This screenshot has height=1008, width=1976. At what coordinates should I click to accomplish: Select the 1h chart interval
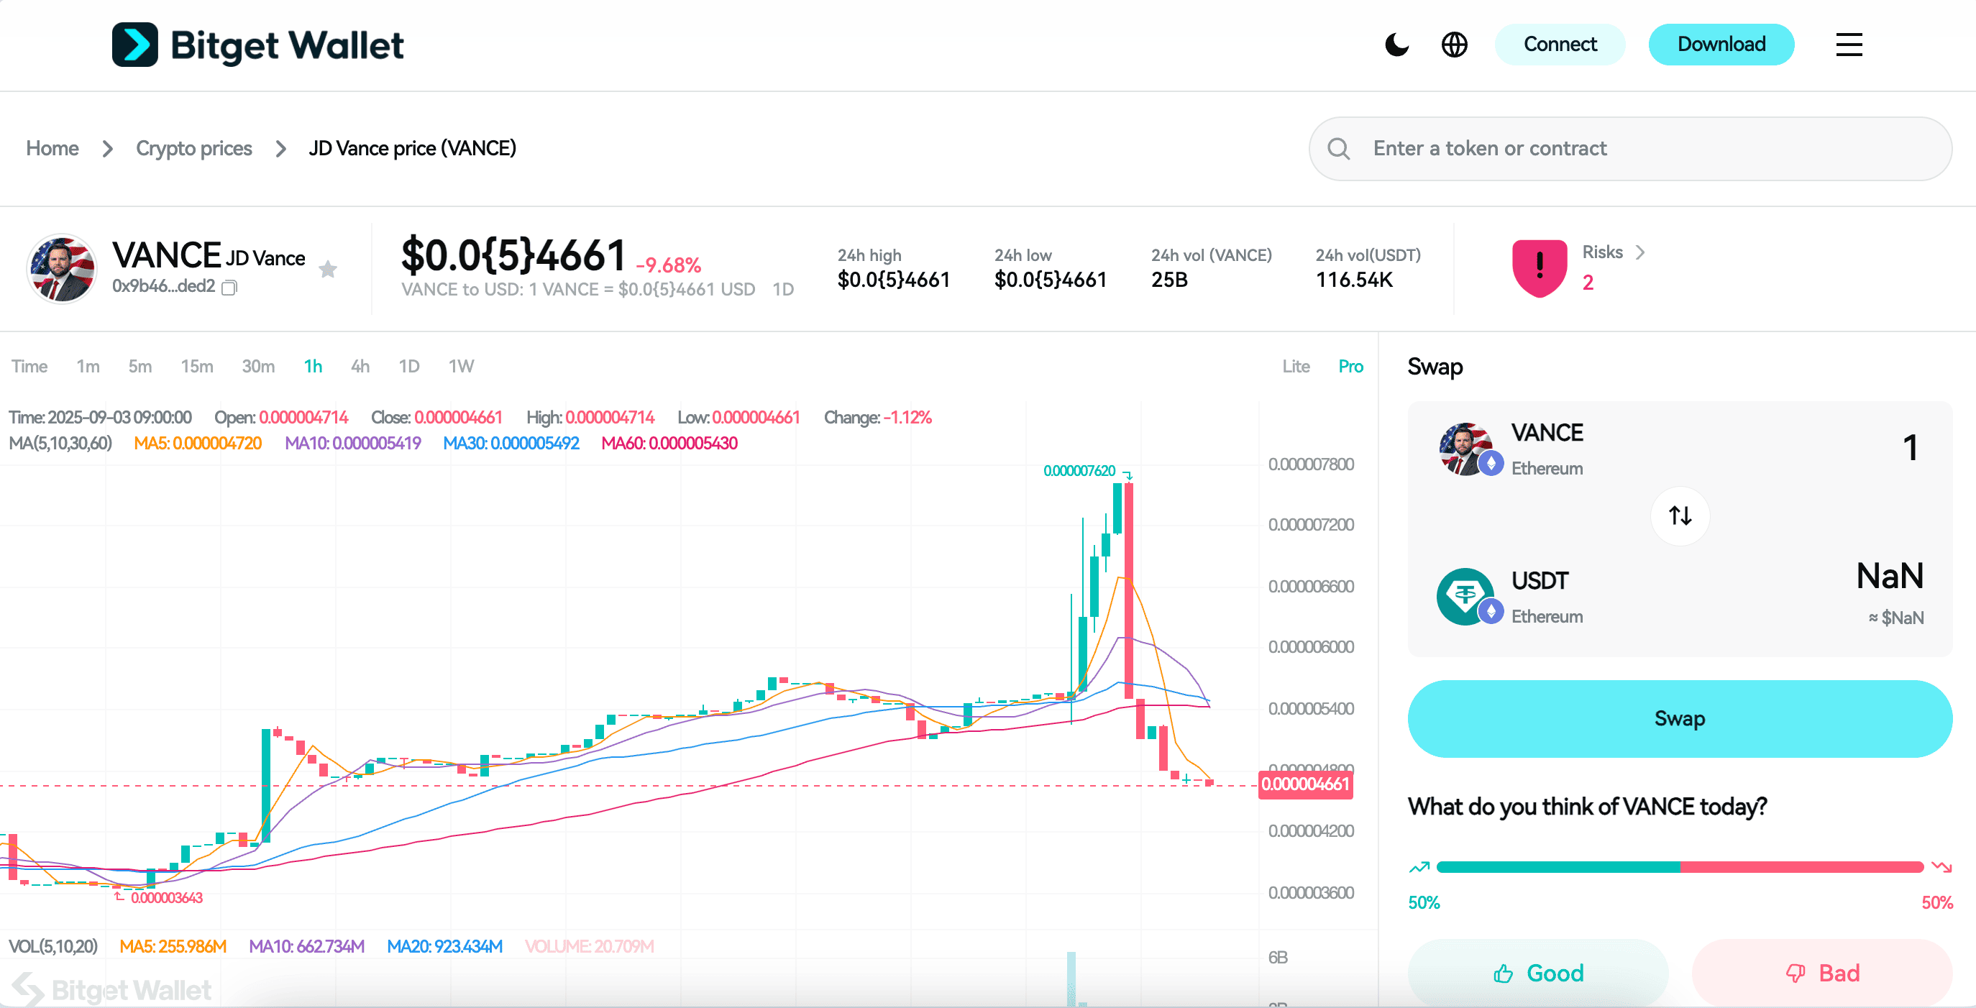coord(313,367)
